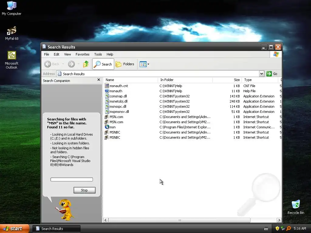This screenshot has width=311, height=233.
Task: Click Search Results taskbar button
Action: (x=56, y=229)
